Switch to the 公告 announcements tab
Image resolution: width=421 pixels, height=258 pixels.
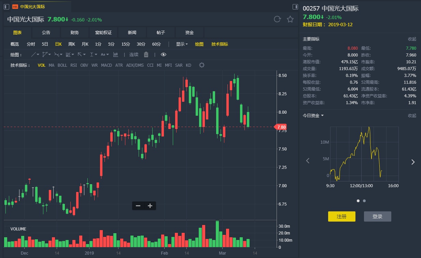[46, 32]
